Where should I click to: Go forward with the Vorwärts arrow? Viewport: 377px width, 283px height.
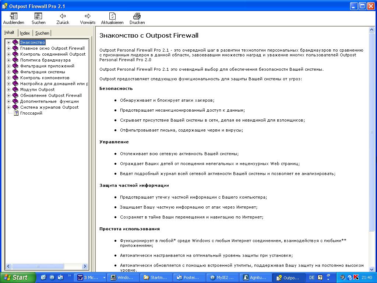[x=88, y=16]
